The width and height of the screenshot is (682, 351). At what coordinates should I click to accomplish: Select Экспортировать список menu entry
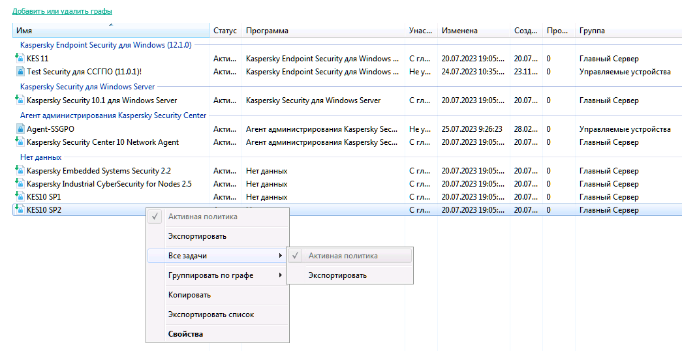pos(211,314)
